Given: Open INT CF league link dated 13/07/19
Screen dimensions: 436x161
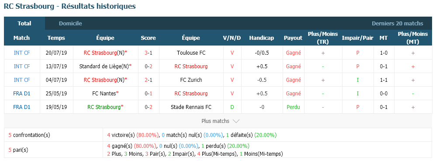Looking at the screenshot, I should [22, 66].
